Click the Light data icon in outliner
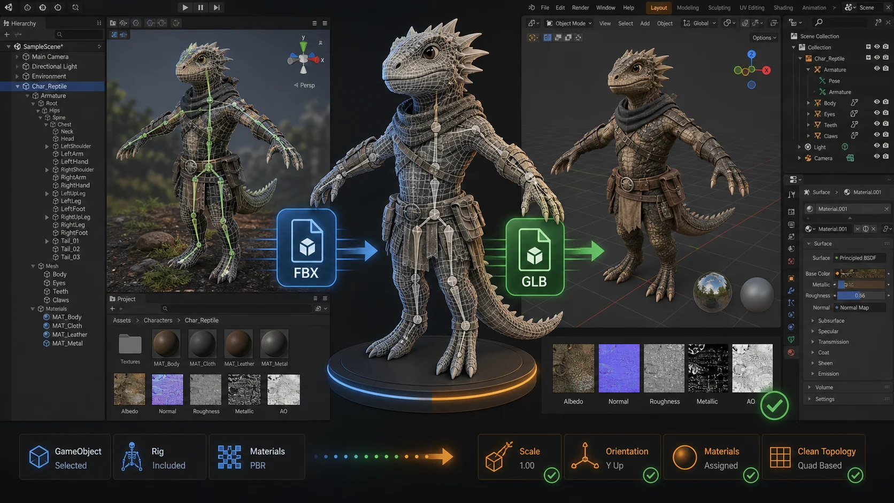Viewport: 894px width, 503px height. 845,147
